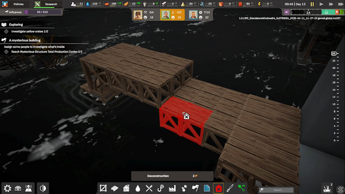The height and width of the screenshot is (194, 345).
Task: Click the population resource counter
Action: pyautogui.click(x=77, y=4)
